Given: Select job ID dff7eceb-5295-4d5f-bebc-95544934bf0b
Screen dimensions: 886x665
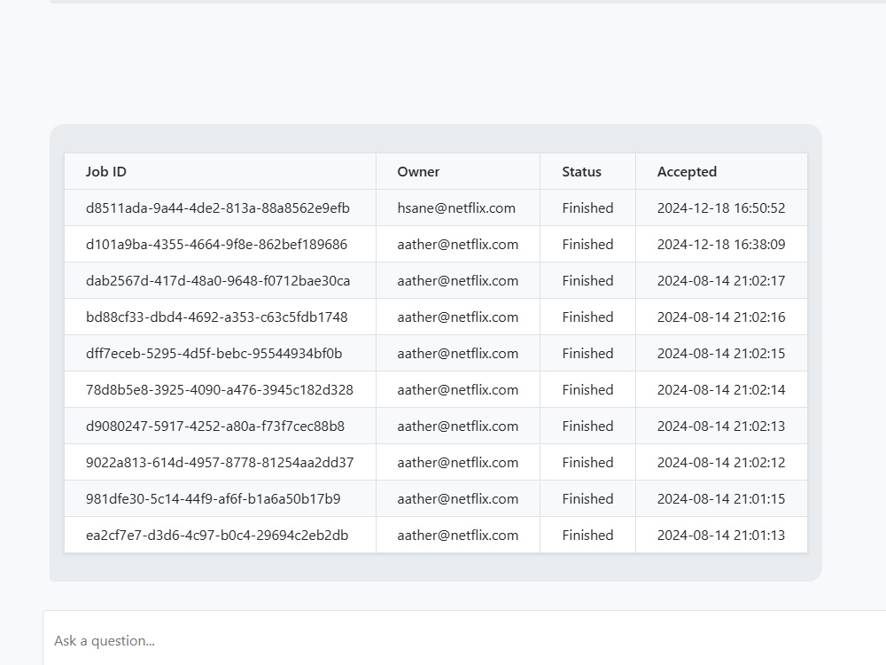Looking at the screenshot, I should tap(214, 354).
